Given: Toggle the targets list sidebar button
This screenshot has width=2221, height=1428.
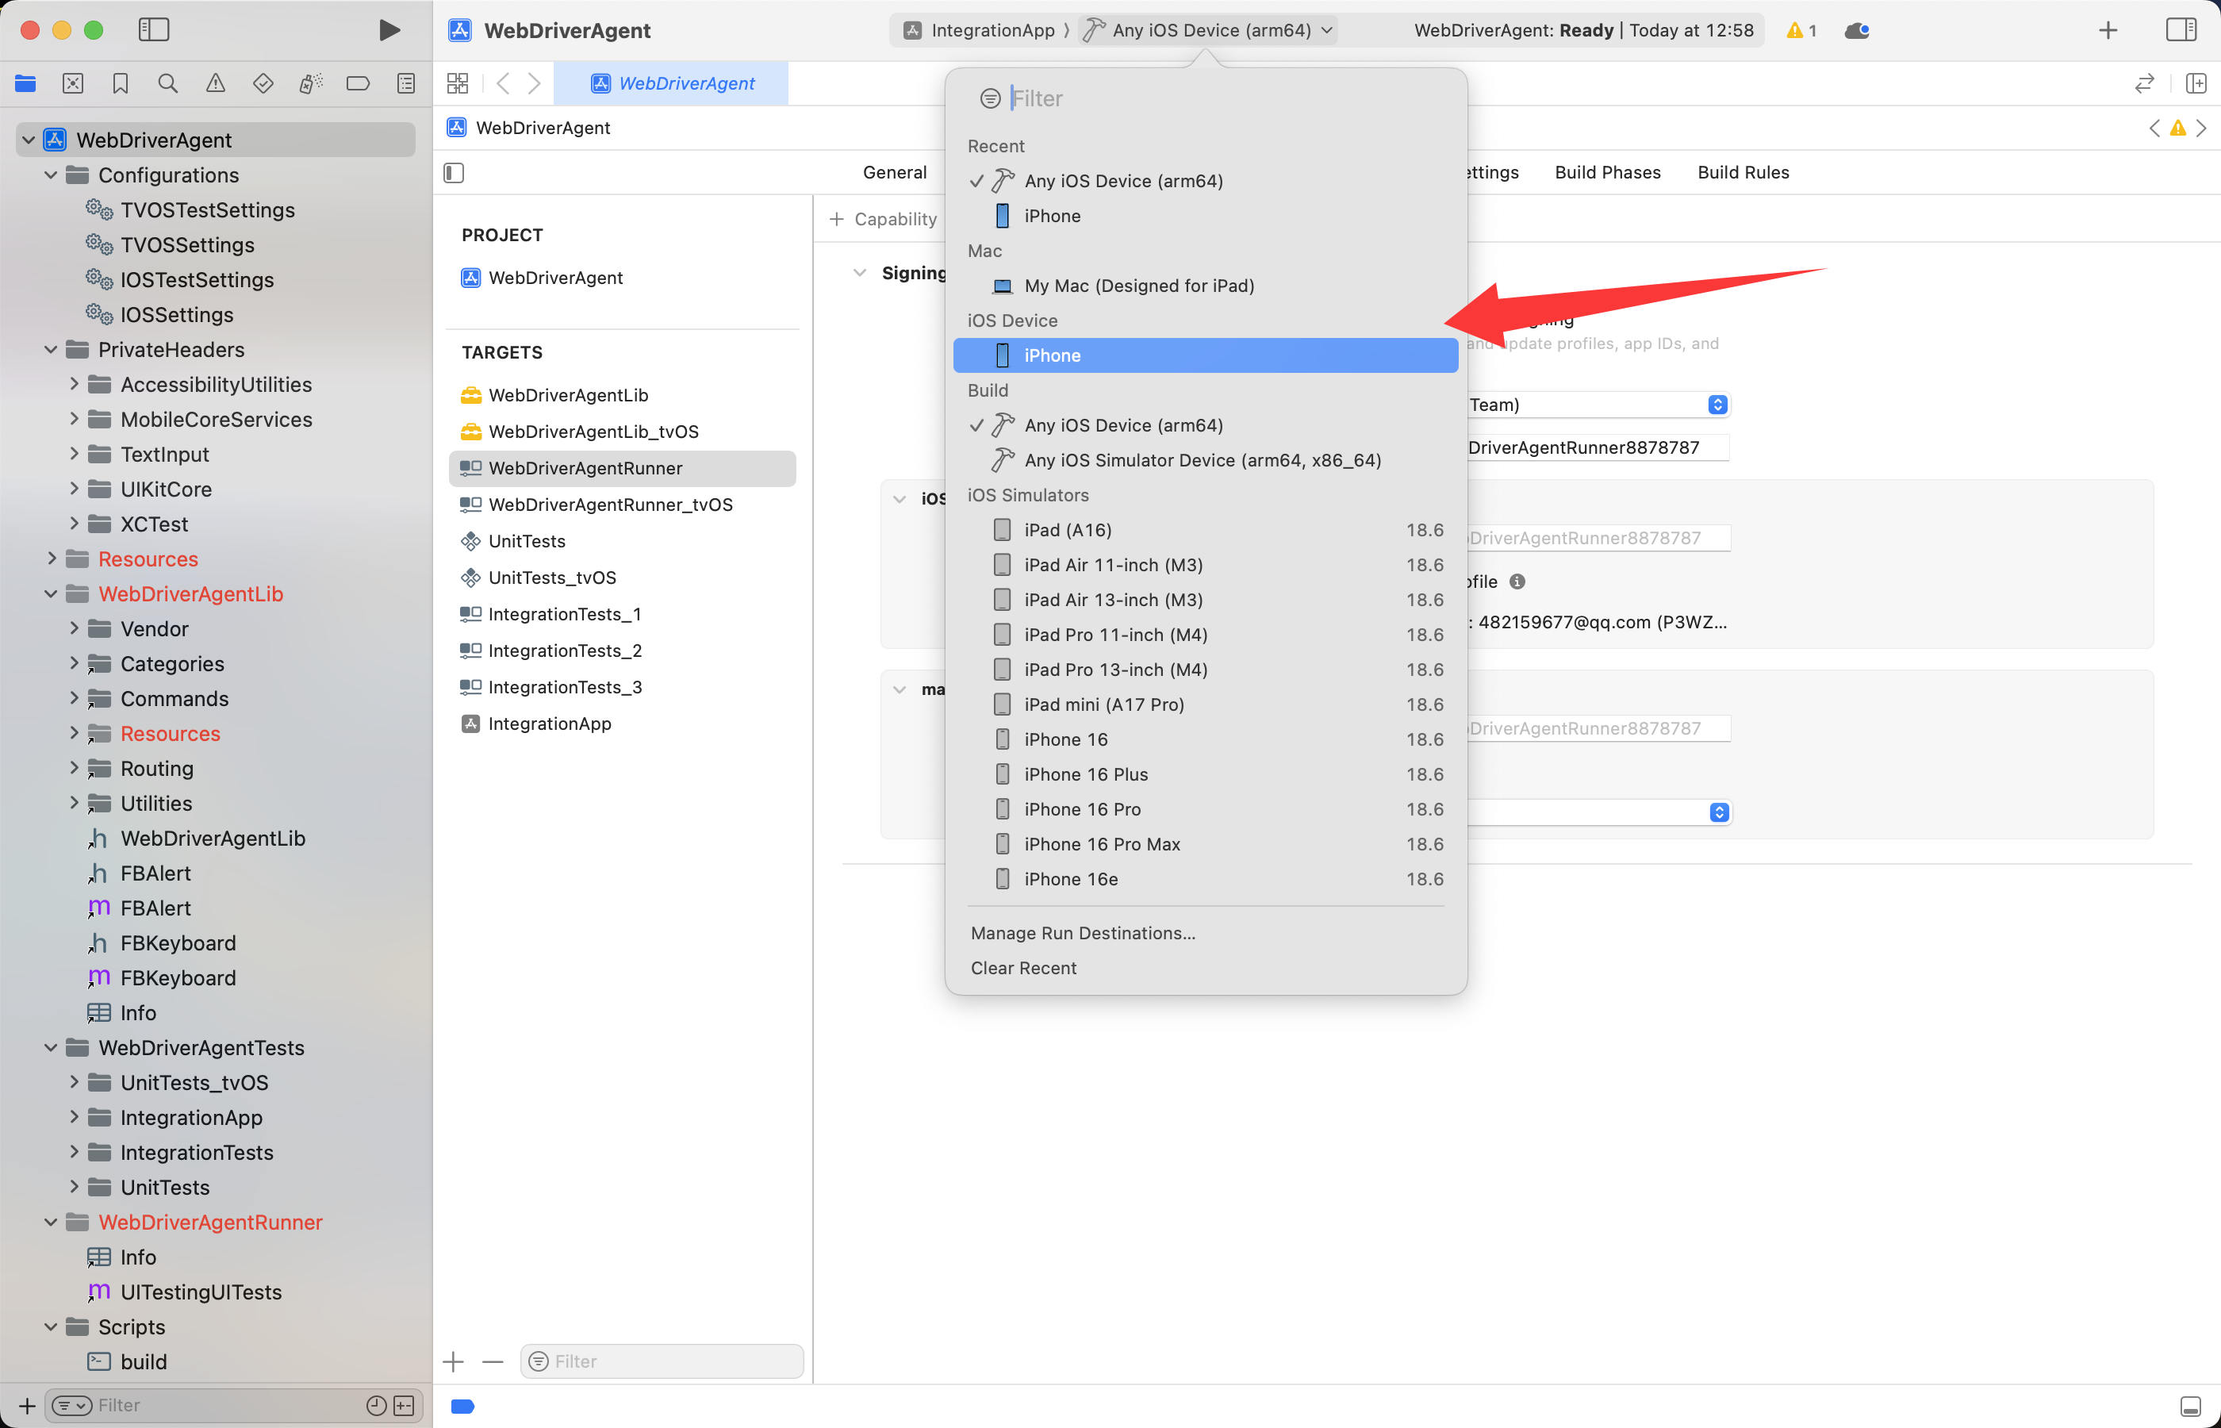Looking at the screenshot, I should [453, 172].
